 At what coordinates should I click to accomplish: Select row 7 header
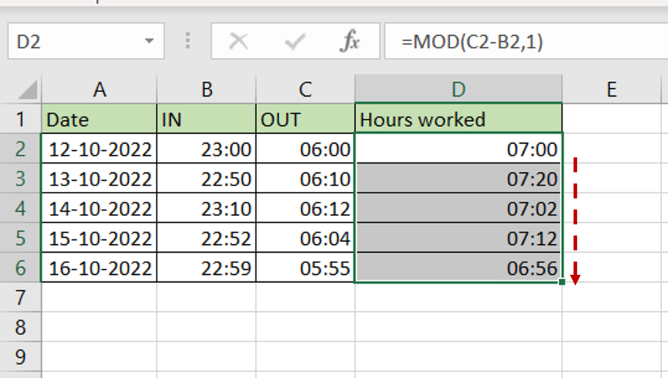click(x=20, y=298)
